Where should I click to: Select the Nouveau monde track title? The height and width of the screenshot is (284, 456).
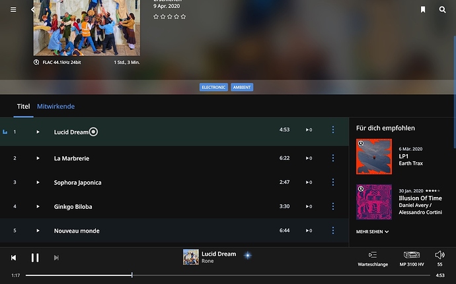[77, 231]
